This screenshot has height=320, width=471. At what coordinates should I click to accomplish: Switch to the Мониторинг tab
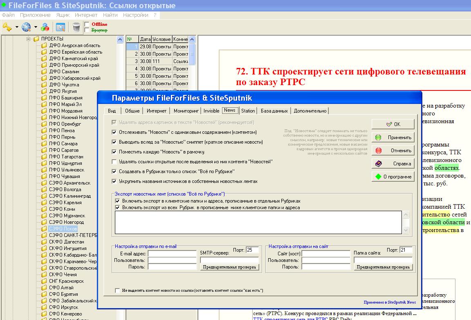point(186,110)
